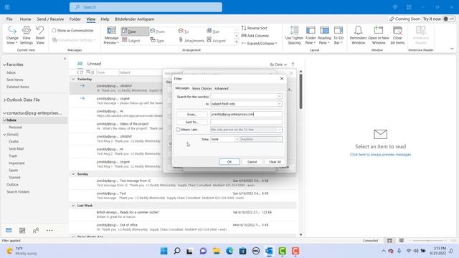Click the zoom slider in status bar
The image size is (459, 258).
click(428, 241)
